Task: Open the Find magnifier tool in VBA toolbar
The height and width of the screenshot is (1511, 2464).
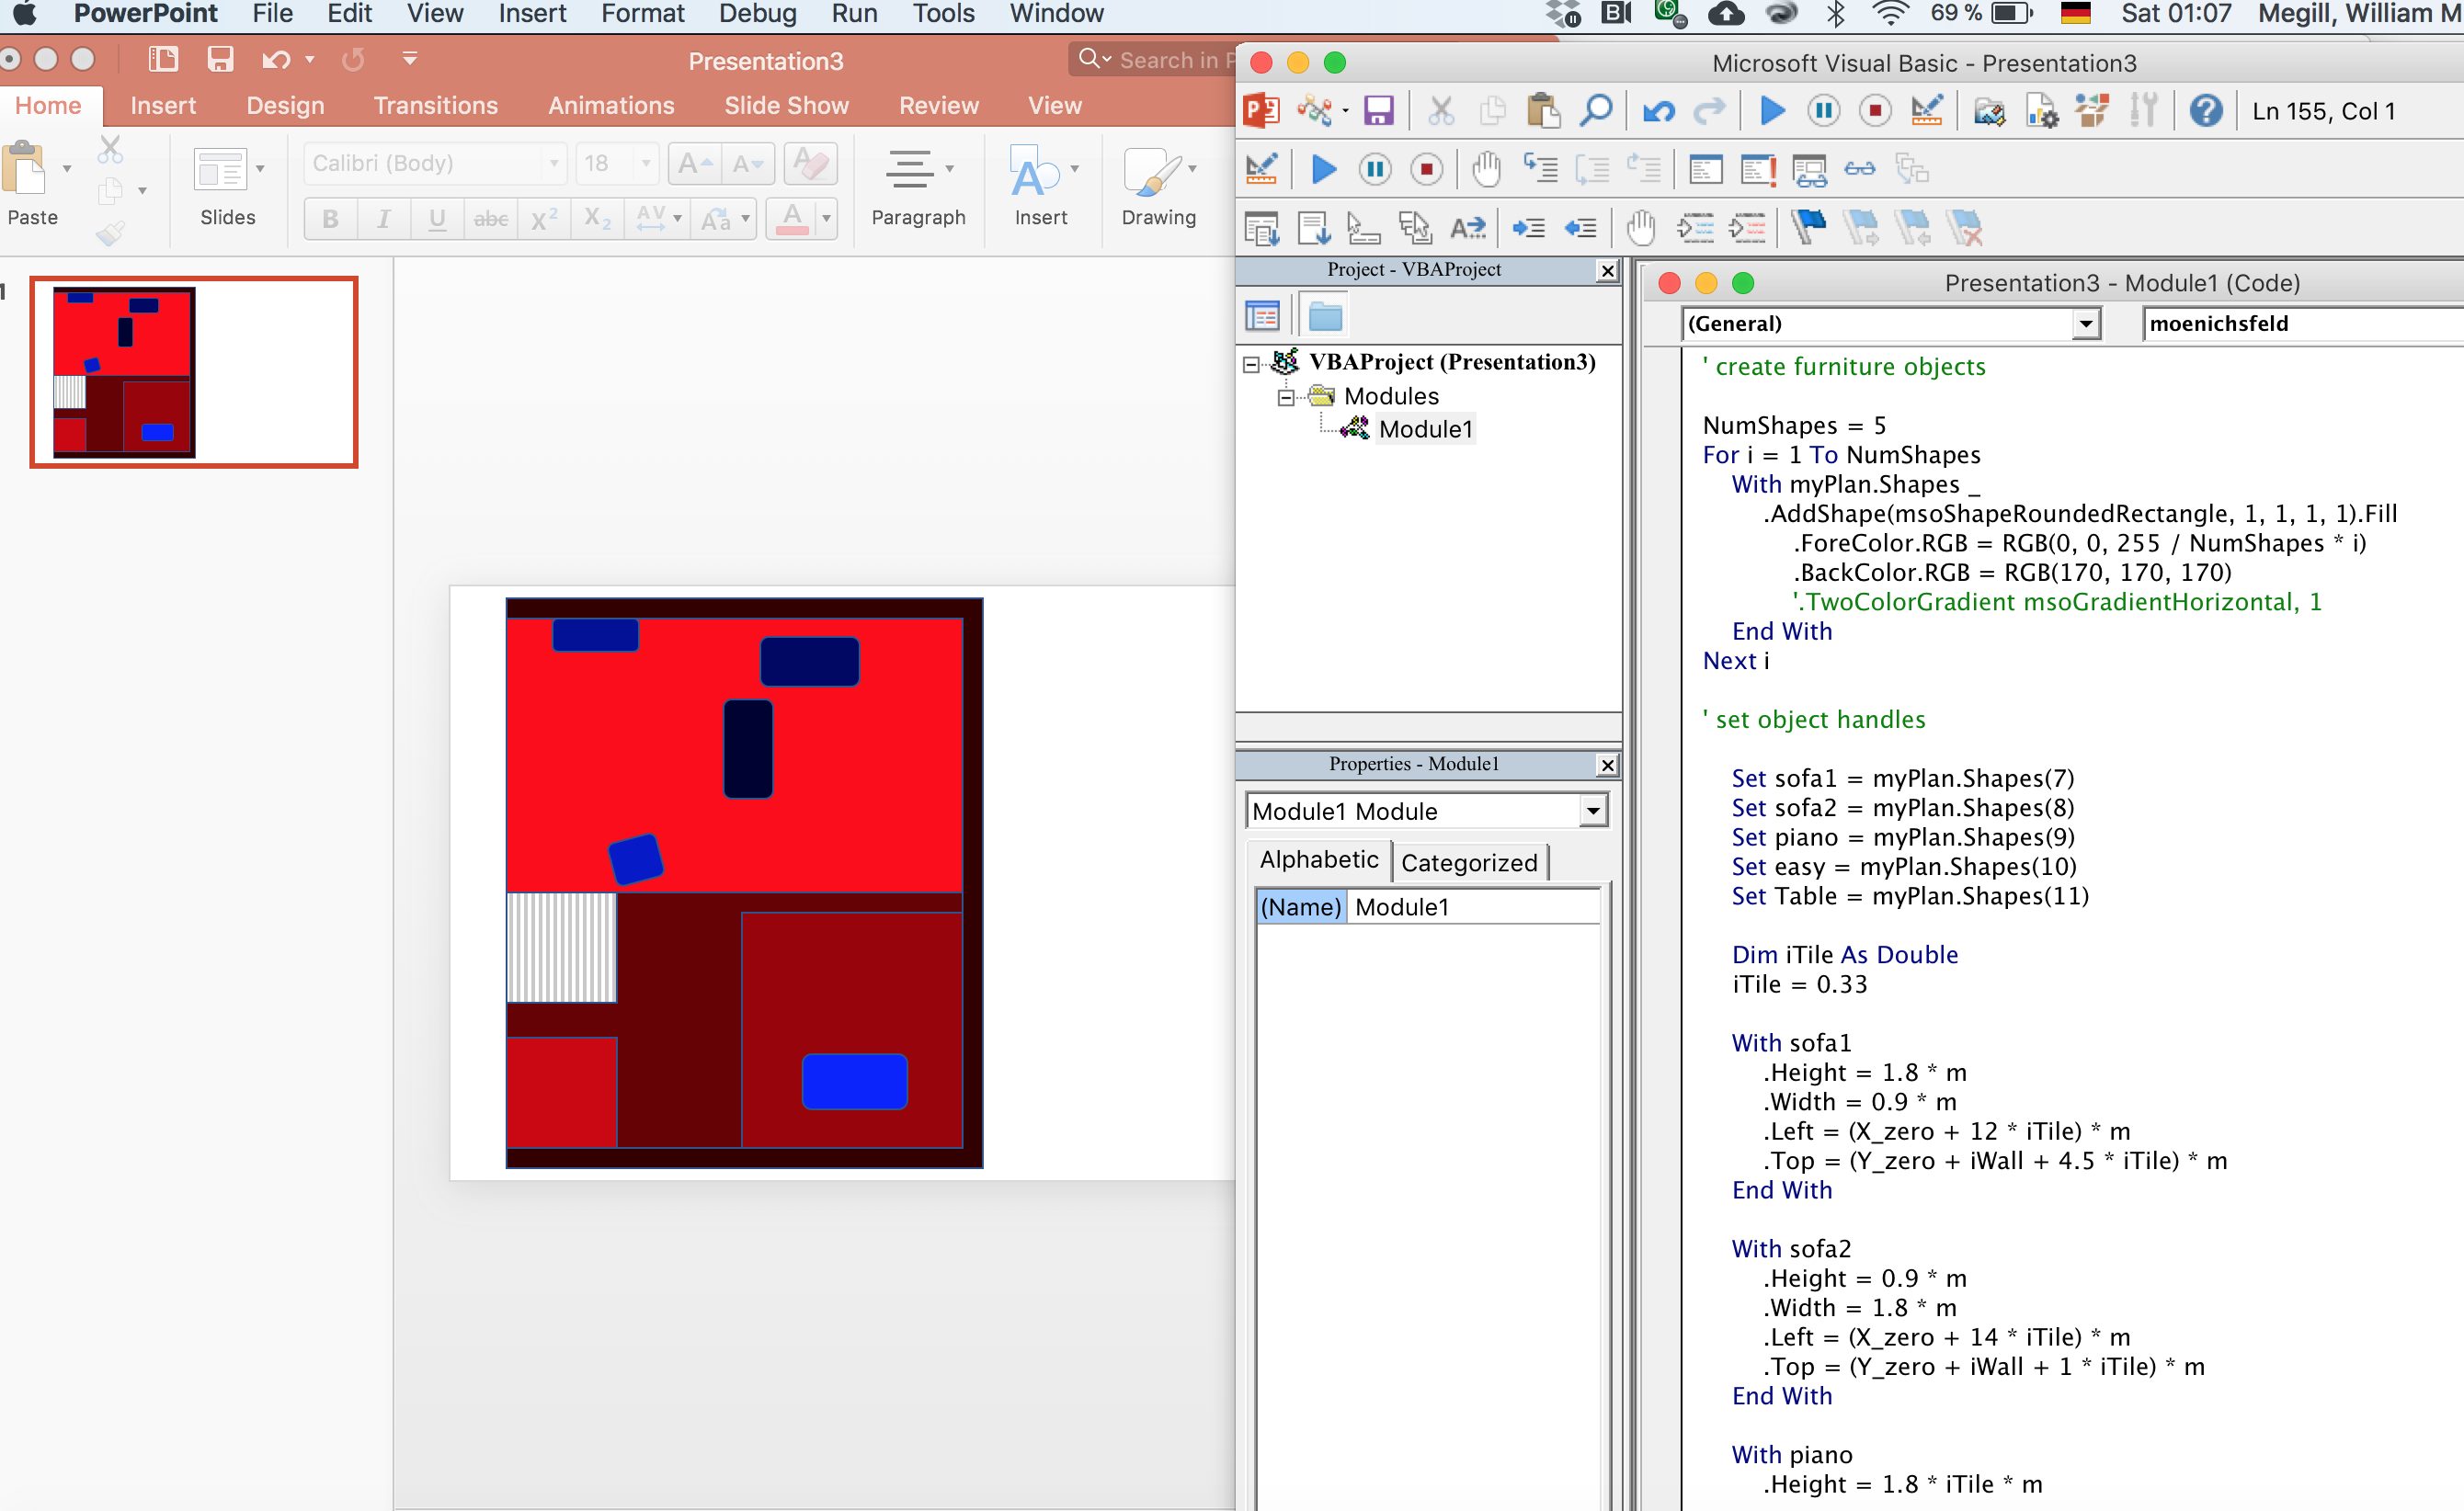Action: pyautogui.click(x=1595, y=111)
